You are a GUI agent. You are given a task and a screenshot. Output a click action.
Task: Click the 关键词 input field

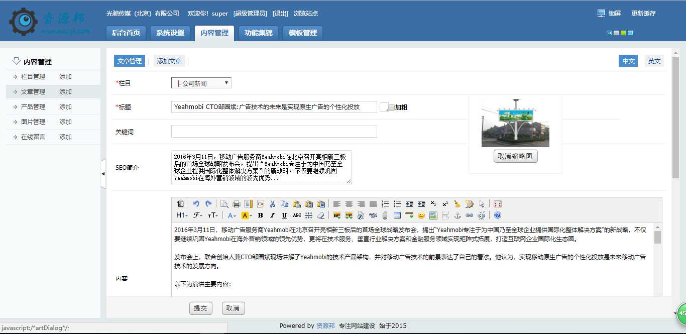point(274,132)
